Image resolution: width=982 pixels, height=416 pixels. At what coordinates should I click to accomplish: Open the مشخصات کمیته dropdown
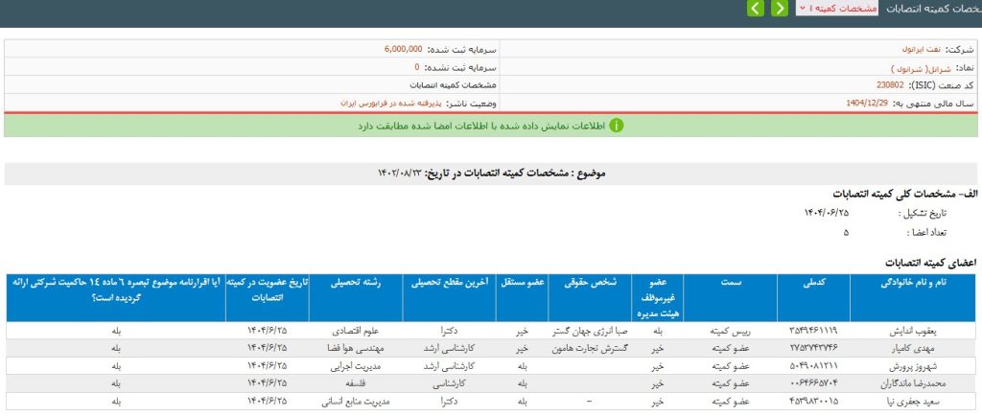(x=844, y=9)
